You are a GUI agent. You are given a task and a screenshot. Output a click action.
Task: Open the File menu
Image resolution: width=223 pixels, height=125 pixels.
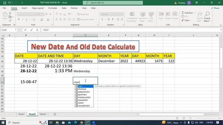pyautogui.click(x=4, y=8)
